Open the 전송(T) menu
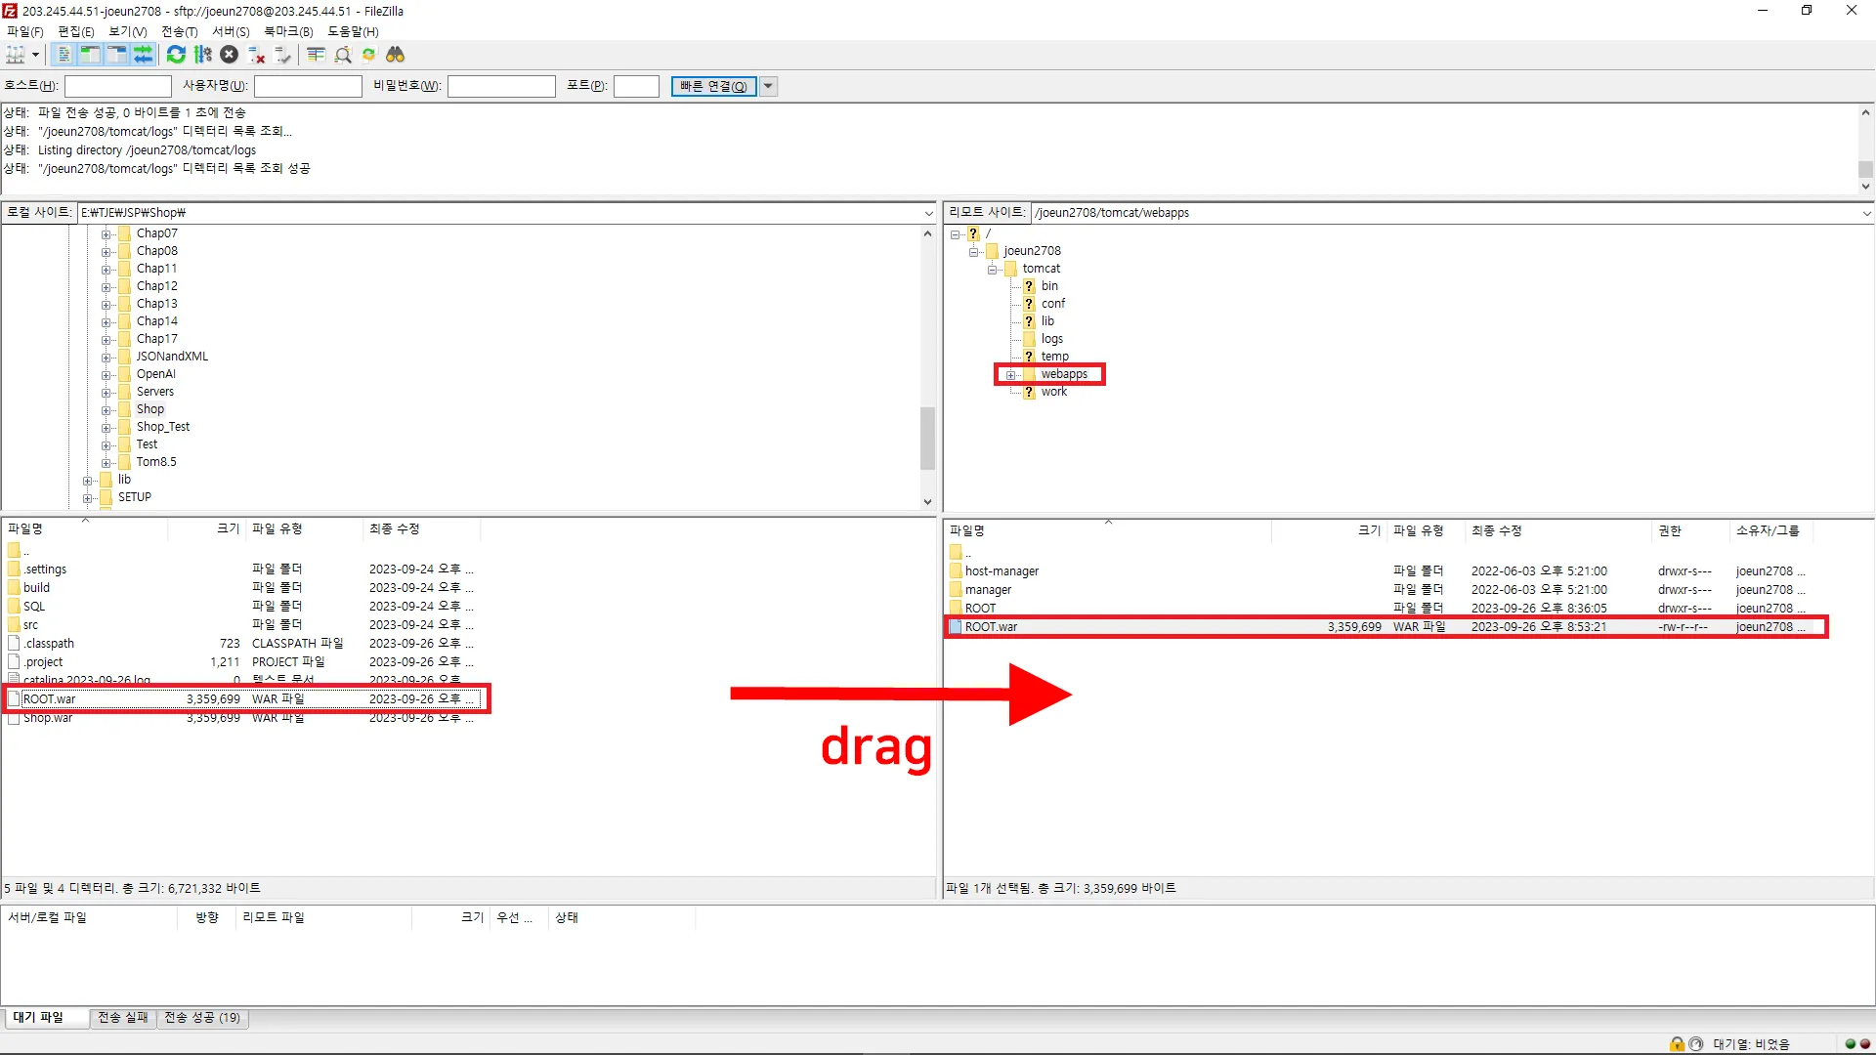Screen dimensions: 1876x1055 [179, 31]
